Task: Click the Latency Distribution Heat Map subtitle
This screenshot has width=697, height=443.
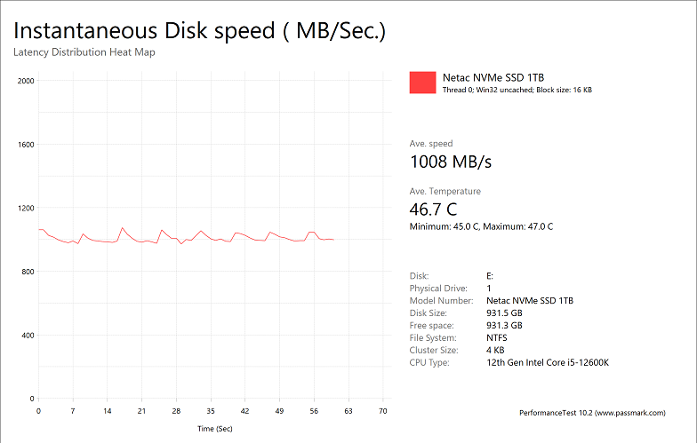Action: [x=84, y=51]
